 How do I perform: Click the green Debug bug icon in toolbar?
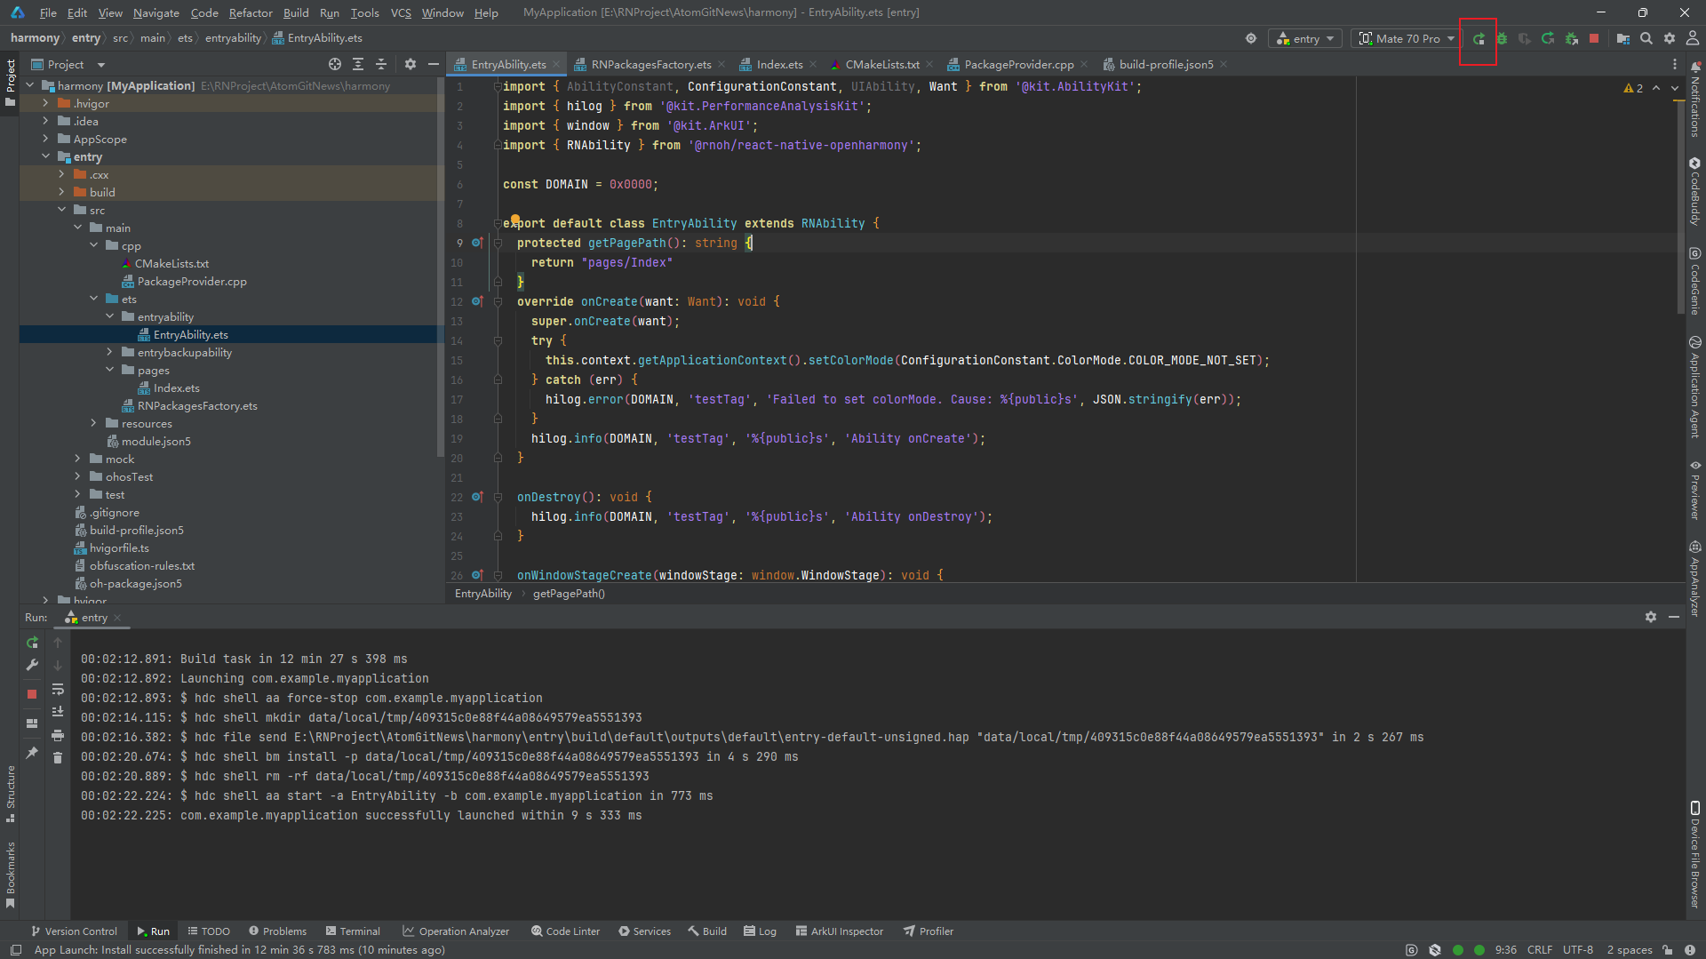click(1502, 38)
